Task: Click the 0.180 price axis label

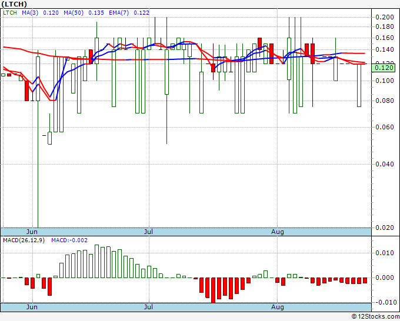Action: (385, 27)
